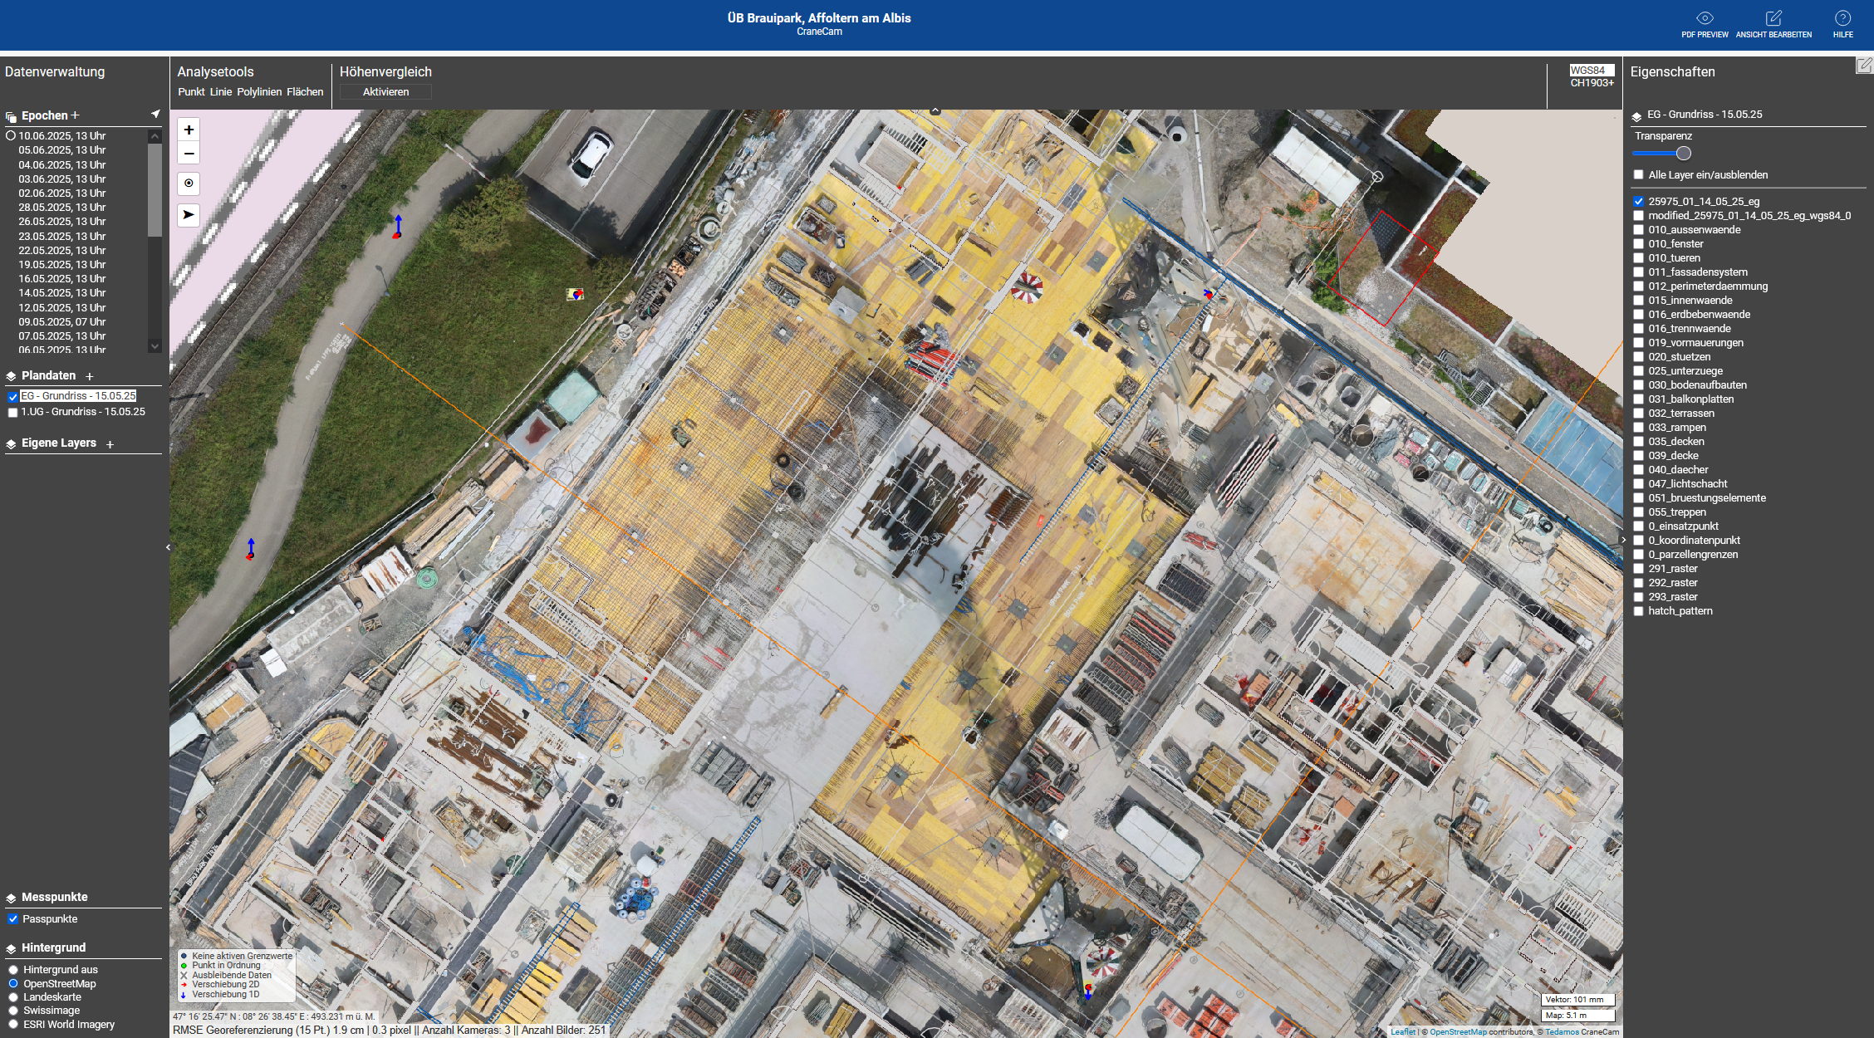This screenshot has width=1874, height=1038.
Task: Collapse the right properties panel arrow
Action: 1624,540
